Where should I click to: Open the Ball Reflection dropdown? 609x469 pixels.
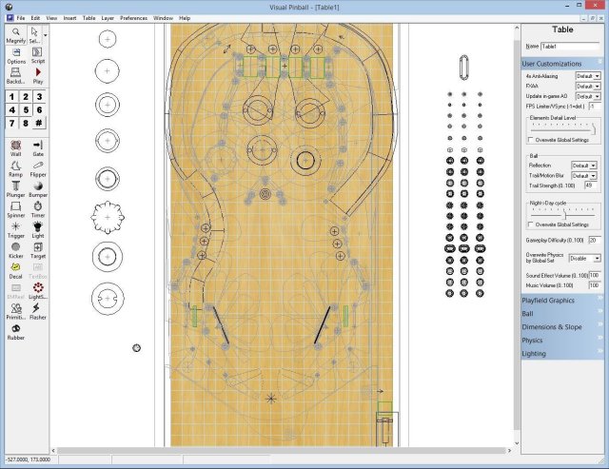(584, 166)
